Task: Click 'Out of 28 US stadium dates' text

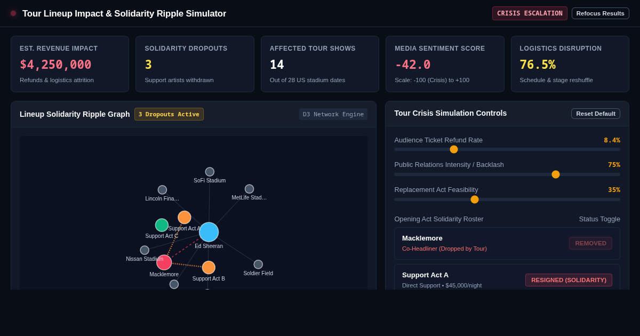Action: (307, 80)
